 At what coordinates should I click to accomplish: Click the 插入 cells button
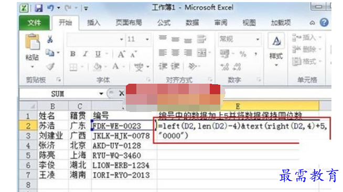pyautogui.click(x=306, y=38)
